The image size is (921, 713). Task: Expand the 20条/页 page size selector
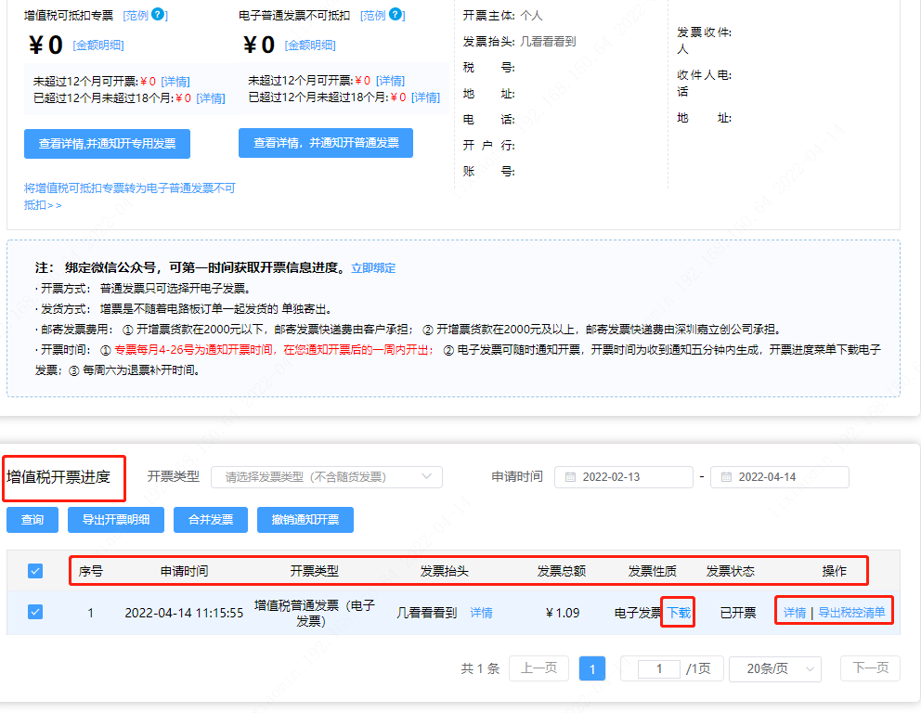pyautogui.click(x=774, y=668)
